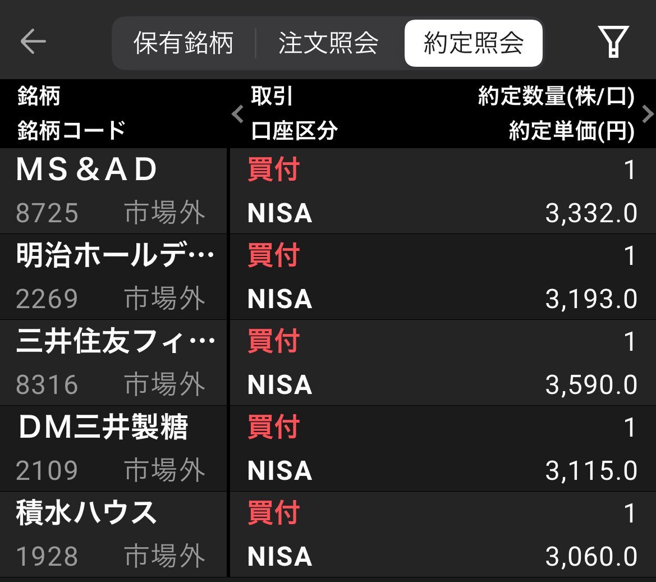Click the 銘柄コード column header
Viewport: 656px width, 582px height.
[71, 130]
